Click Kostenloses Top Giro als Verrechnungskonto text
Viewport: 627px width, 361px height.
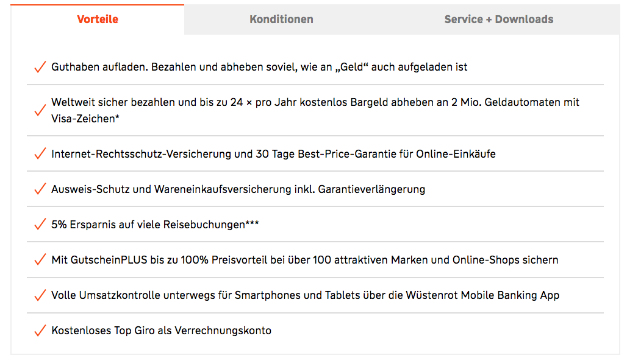161,331
